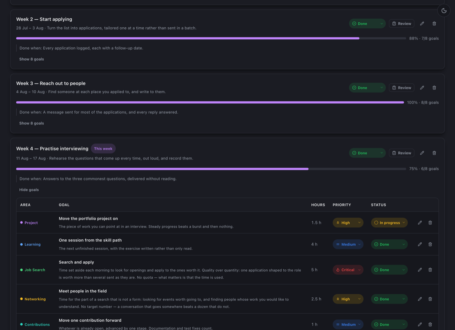Hide goals under Week 4
Viewport: 455px width, 330px height.
pyautogui.click(x=29, y=190)
